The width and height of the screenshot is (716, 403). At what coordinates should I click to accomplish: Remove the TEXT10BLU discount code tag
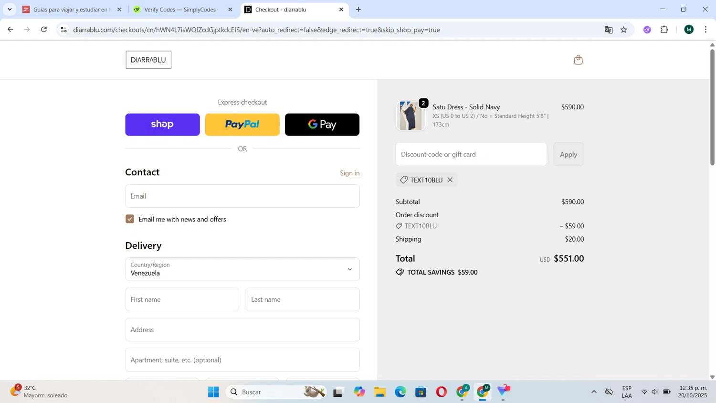coord(450,180)
